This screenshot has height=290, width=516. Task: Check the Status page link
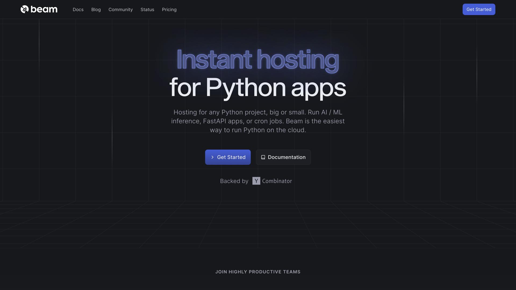click(x=147, y=9)
